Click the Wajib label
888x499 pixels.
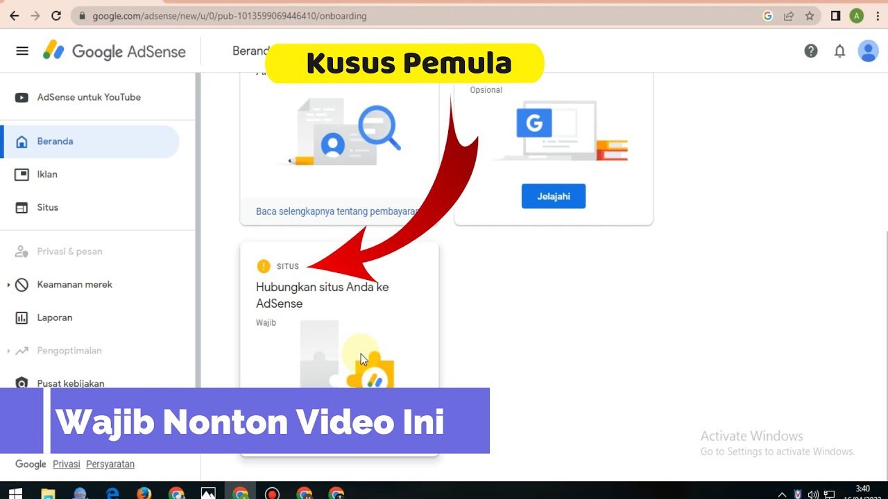point(266,323)
